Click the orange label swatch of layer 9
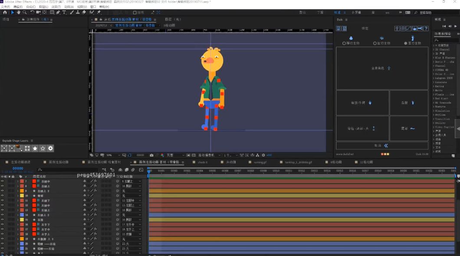Image resolution: width=460 pixels, height=256 pixels. tap(22, 191)
